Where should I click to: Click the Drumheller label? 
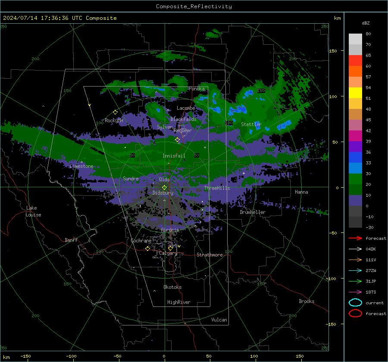coord(253,212)
